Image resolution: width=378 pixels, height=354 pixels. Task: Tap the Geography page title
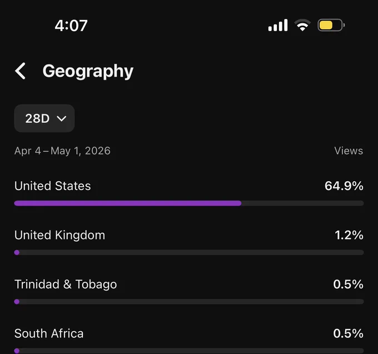[88, 71]
